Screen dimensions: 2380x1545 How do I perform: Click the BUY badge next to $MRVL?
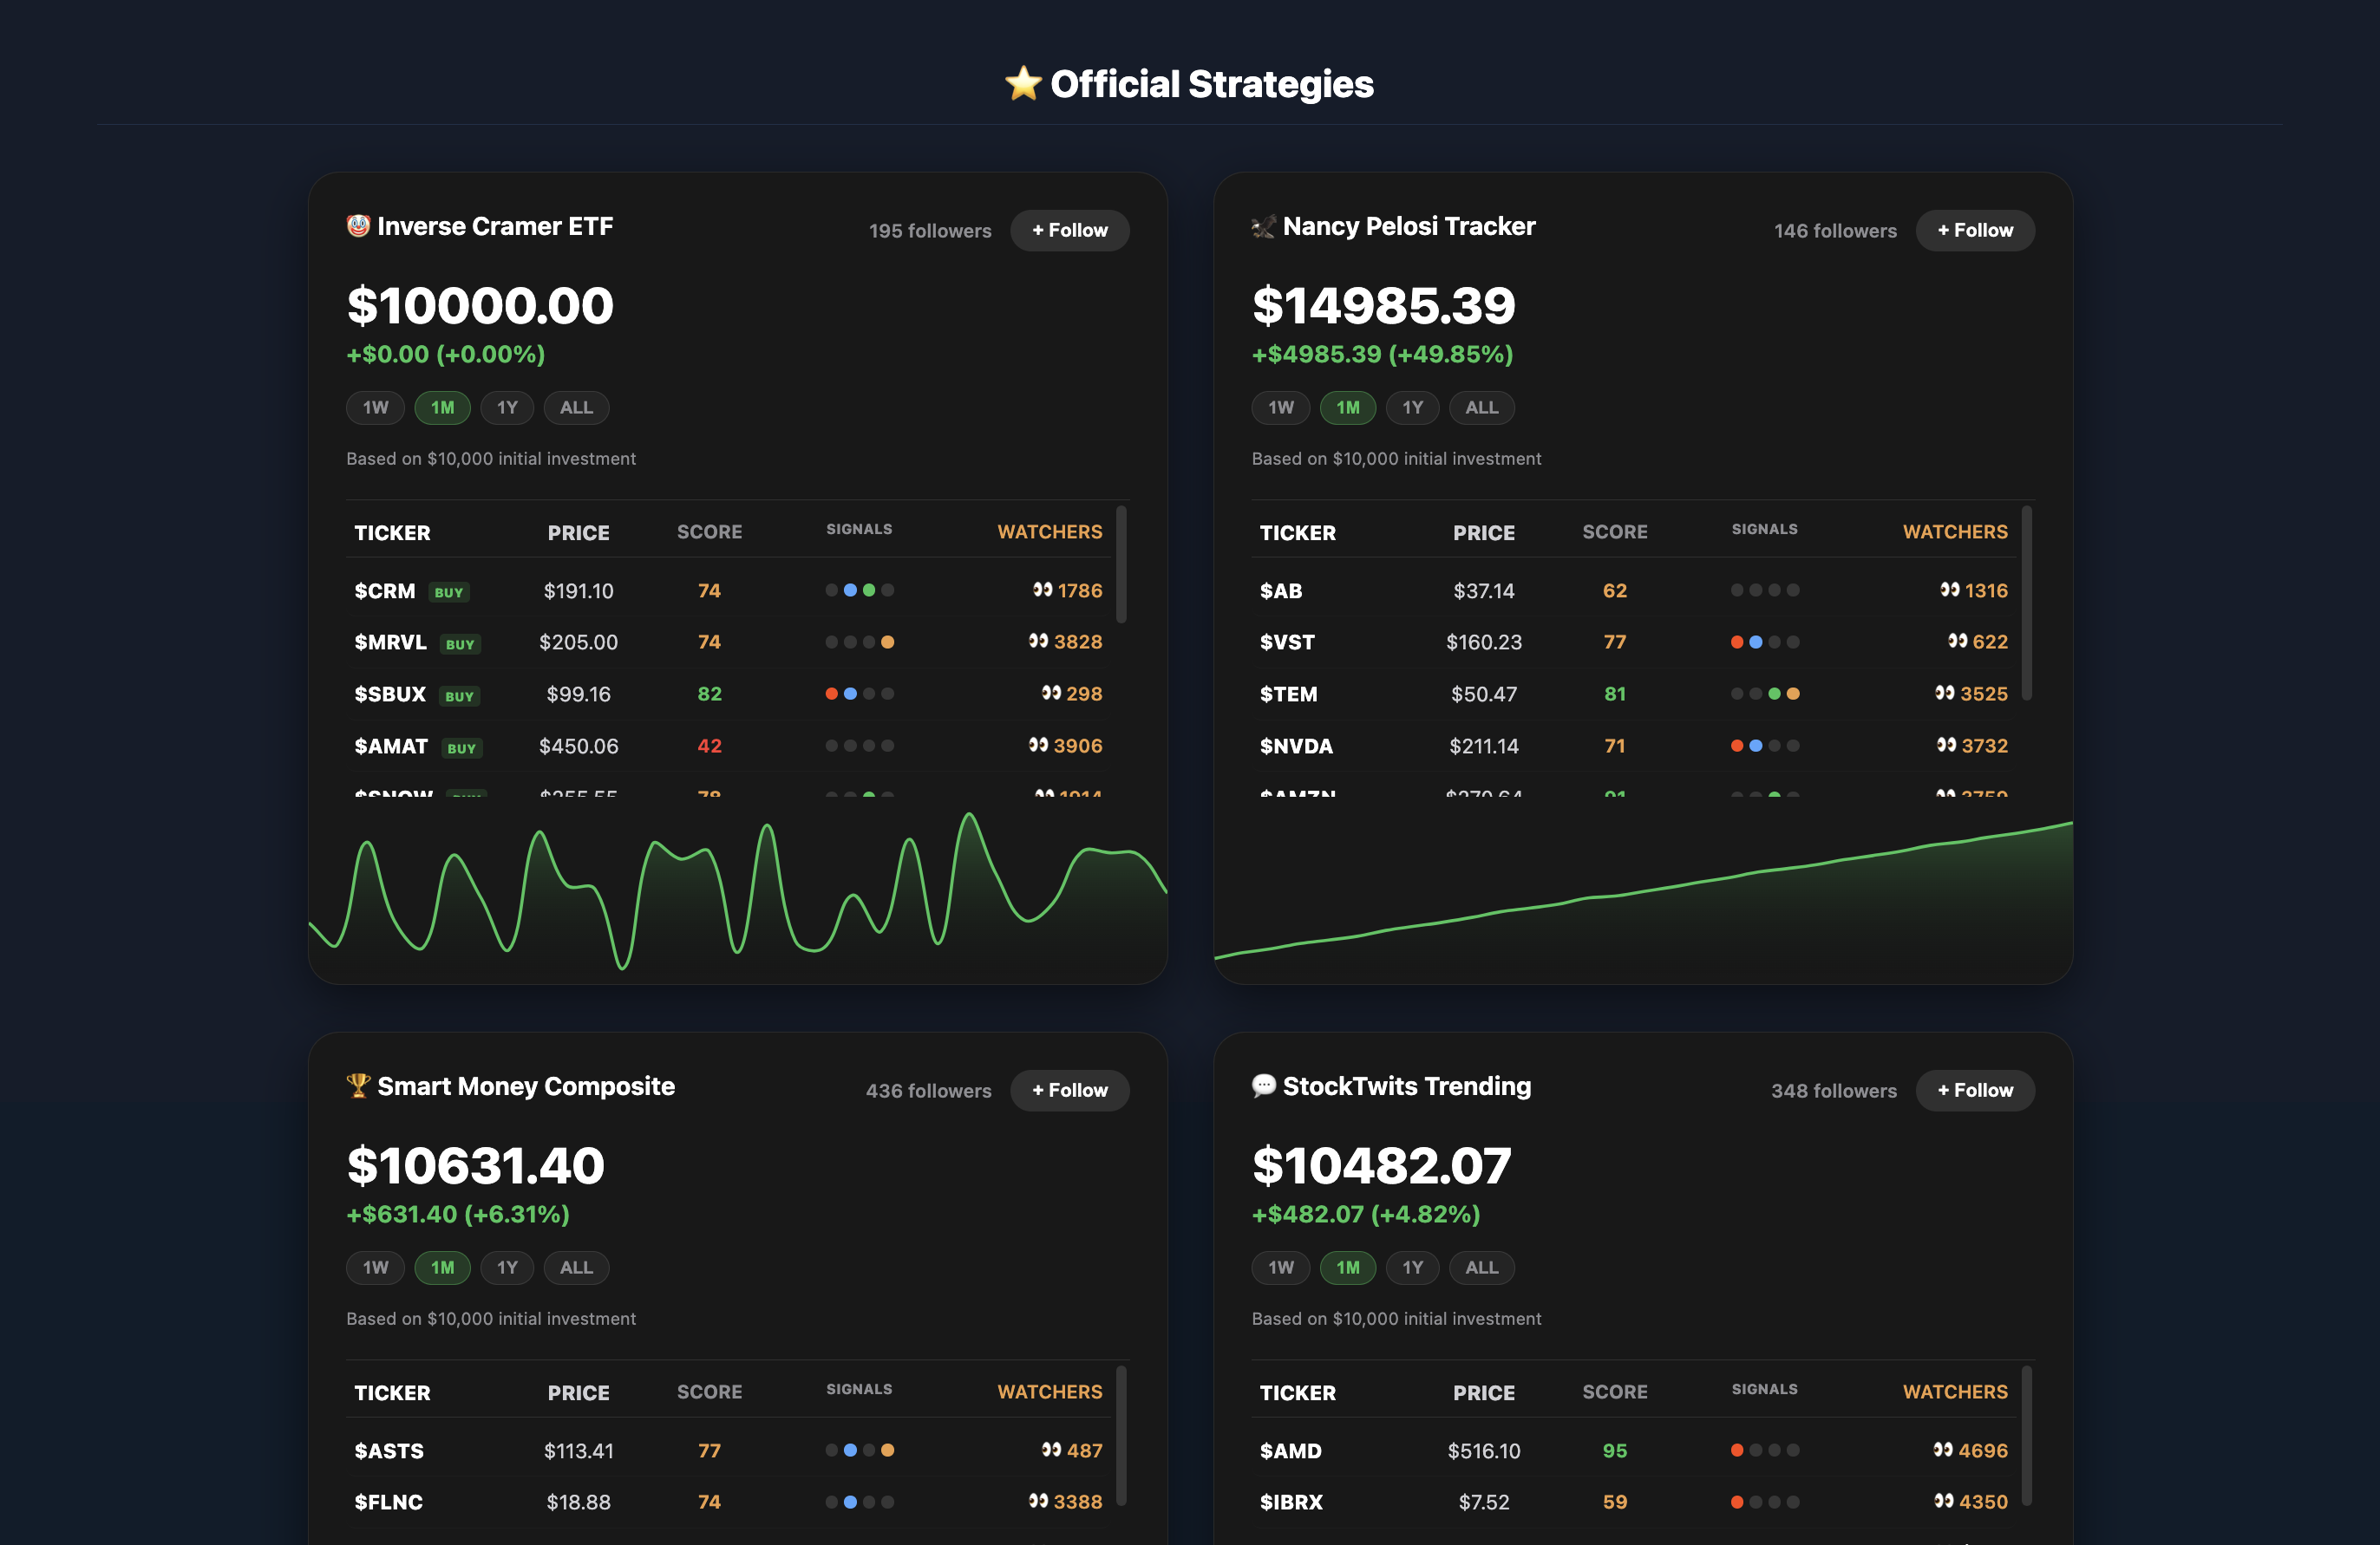[x=460, y=644]
